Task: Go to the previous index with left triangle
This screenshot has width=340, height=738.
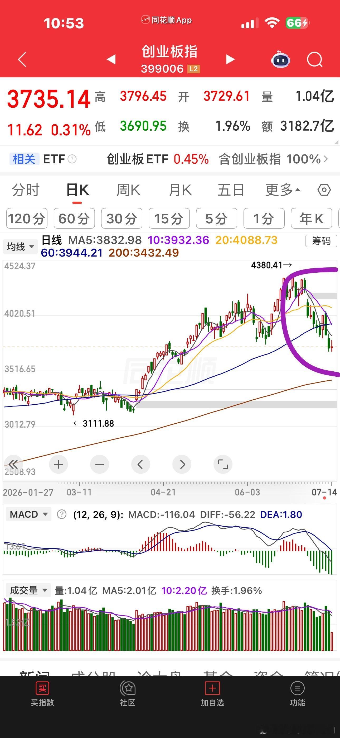Action: pos(111,59)
